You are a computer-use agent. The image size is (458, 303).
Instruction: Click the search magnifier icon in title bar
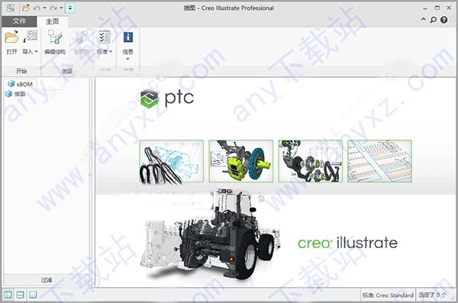tap(433, 20)
